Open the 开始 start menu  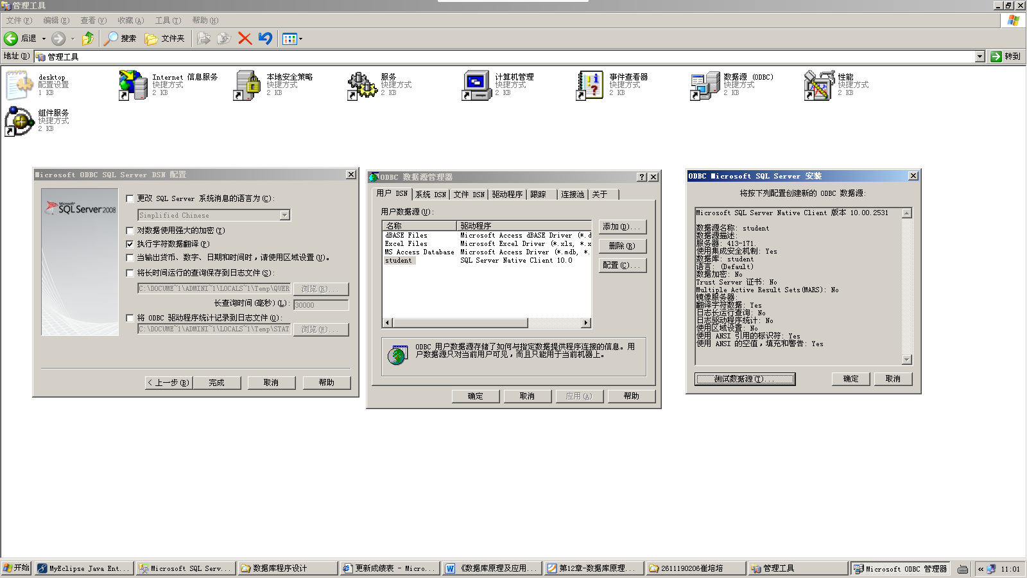16,568
